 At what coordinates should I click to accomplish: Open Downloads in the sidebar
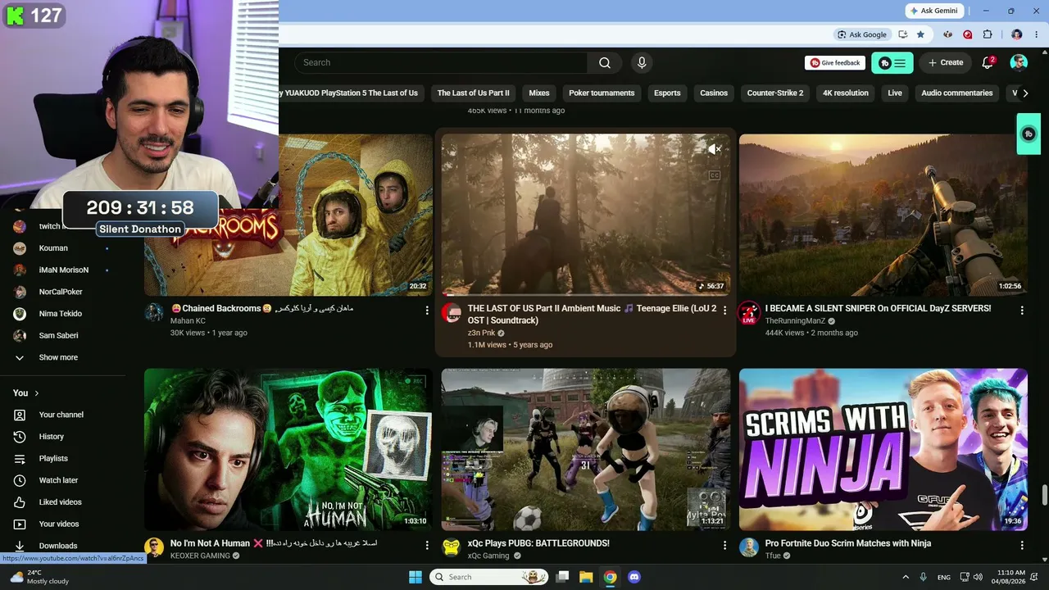pos(57,546)
